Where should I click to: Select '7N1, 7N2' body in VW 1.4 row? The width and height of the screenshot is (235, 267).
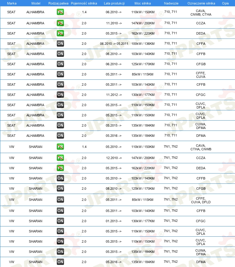tap(171, 146)
